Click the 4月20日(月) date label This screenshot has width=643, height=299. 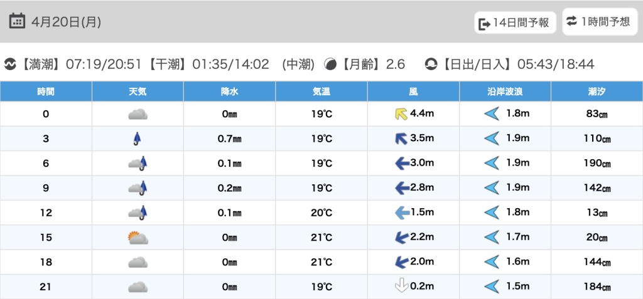(65, 22)
